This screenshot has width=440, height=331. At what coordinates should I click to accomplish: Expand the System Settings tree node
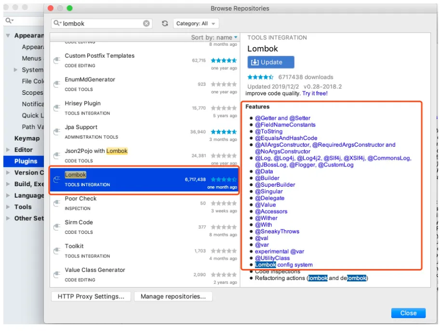click(x=16, y=70)
